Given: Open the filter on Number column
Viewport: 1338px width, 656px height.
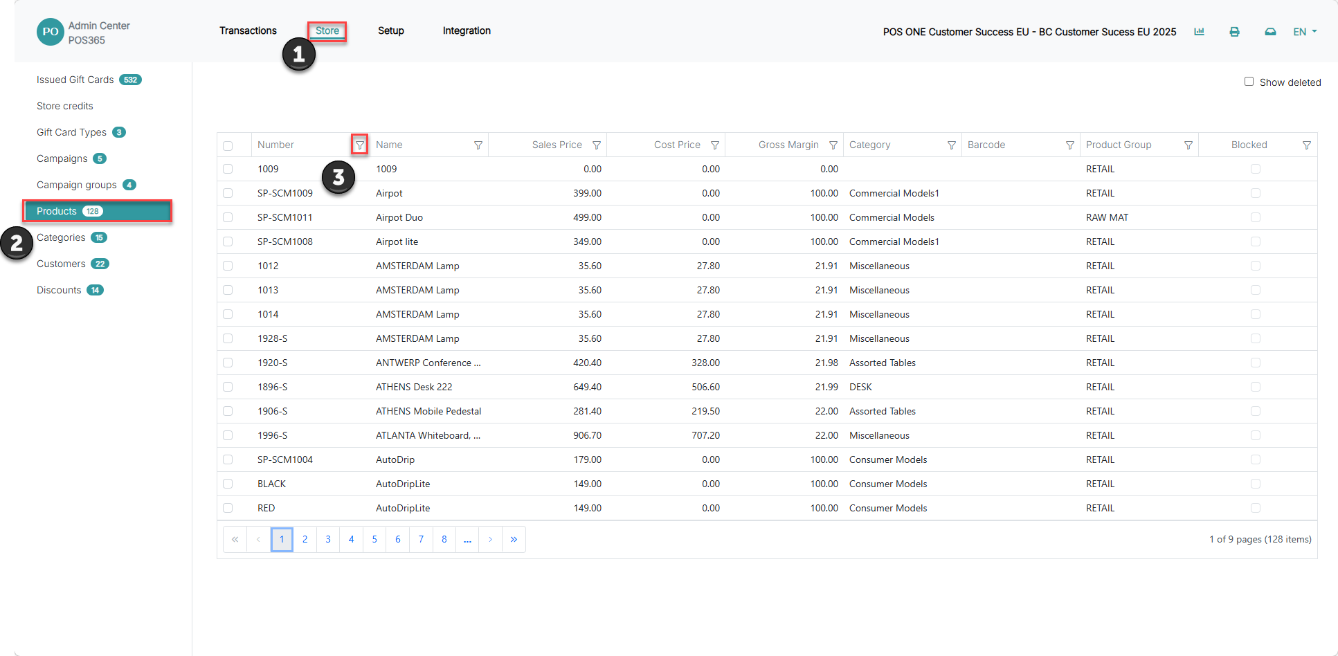Looking at the screenshot, I should 360,145.
